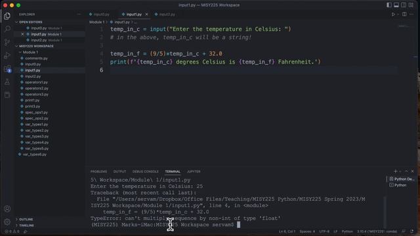This screenshot has height=236, width=420.
Task: Open input0.py in the Module 1 folder
Action: pos(33,64)
